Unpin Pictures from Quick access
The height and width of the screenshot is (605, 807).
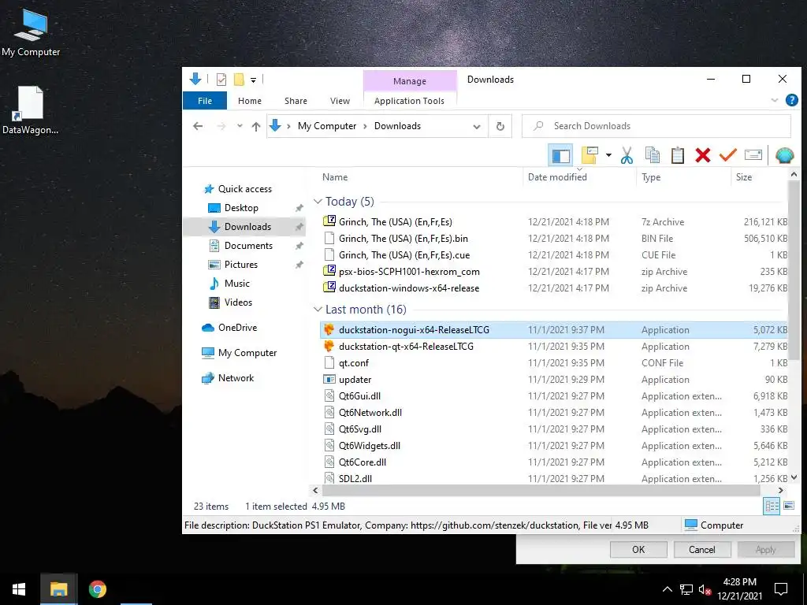tap(299, 265)
